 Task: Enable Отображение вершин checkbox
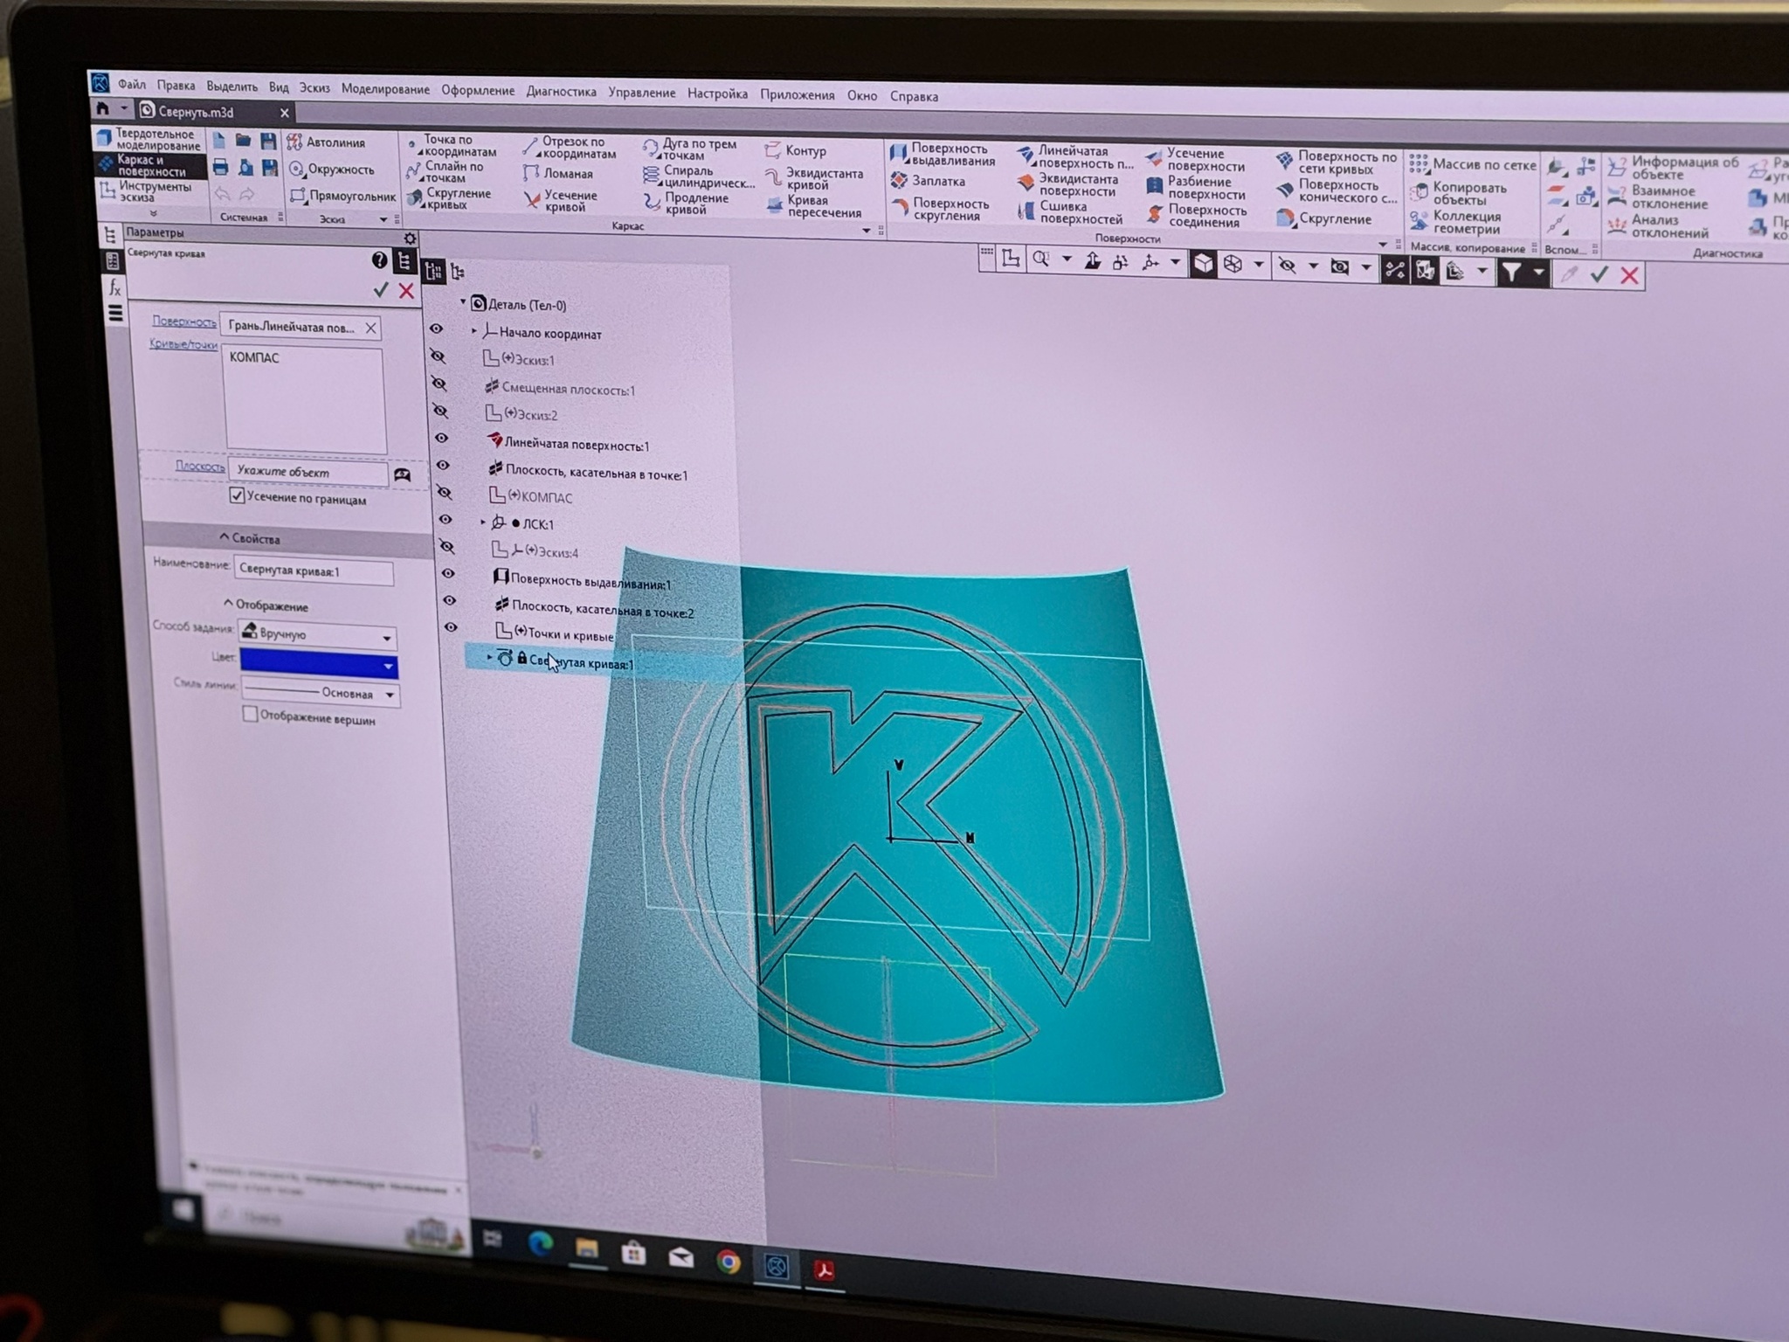click(250, 714)
